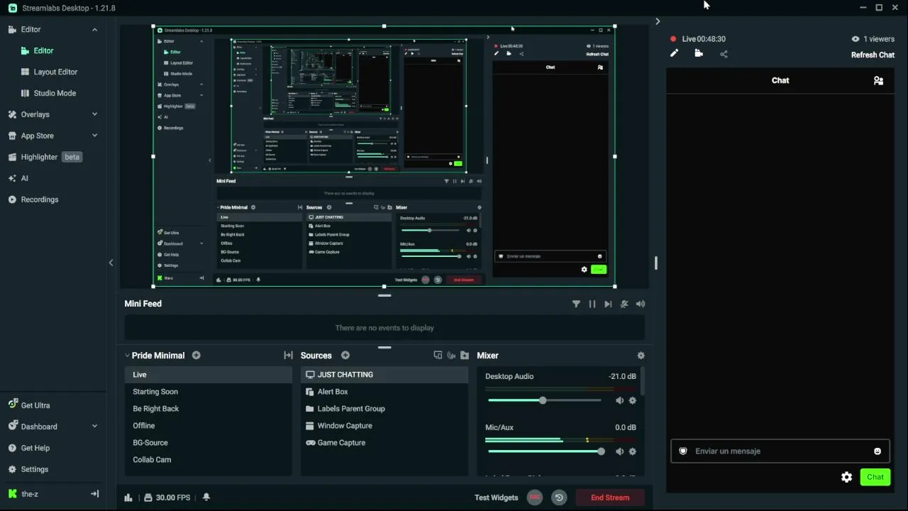Toggle mute for Mini Feed event sounds
908x511 pixels.
[x=624, y=304]
